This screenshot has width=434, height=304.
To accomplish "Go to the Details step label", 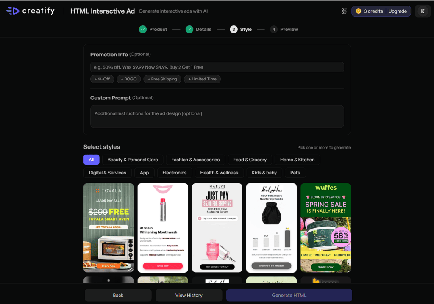I will point(203,29).
